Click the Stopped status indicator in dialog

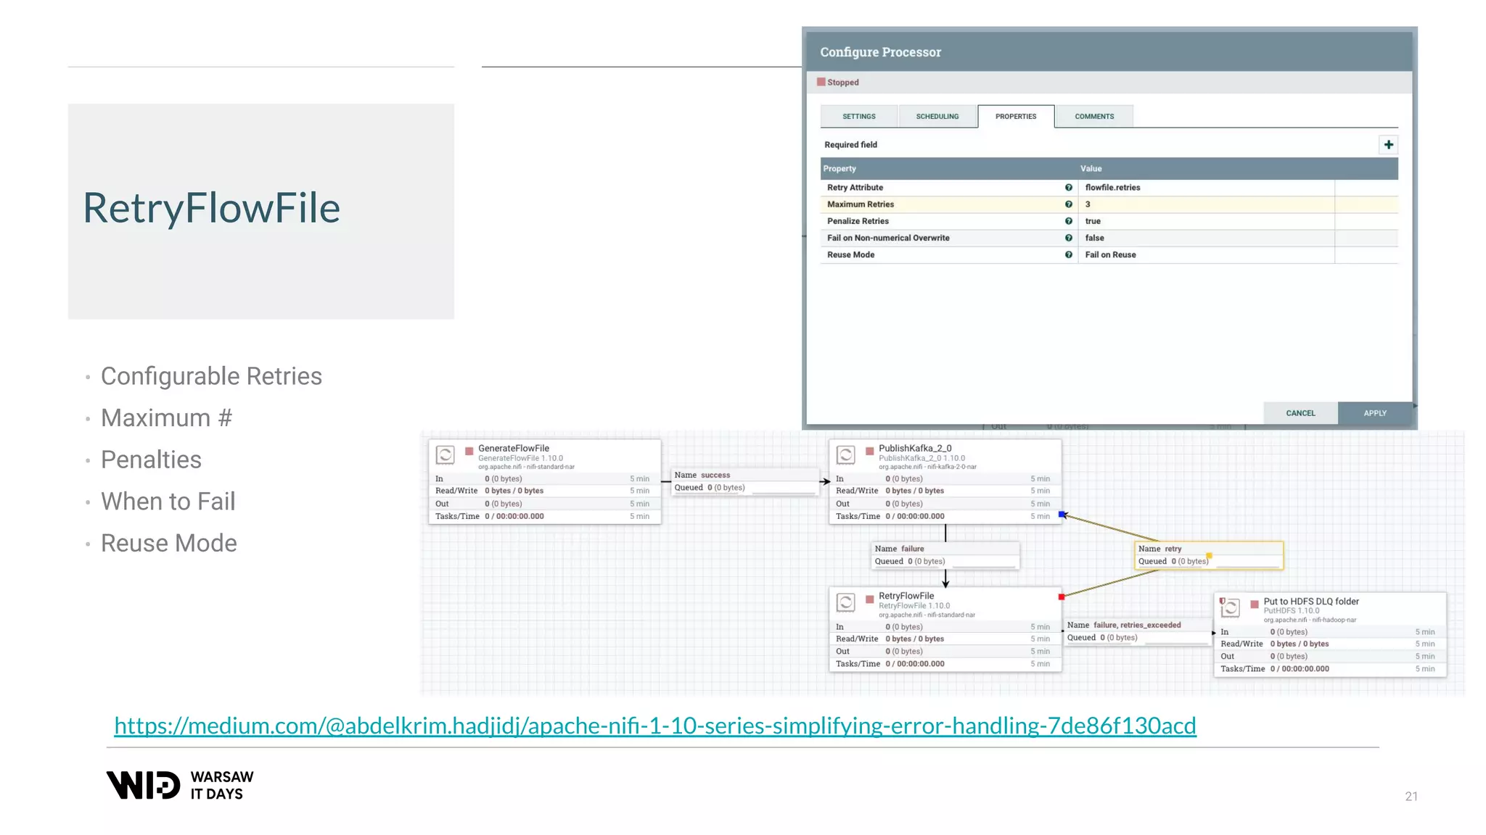click(838, 83)
